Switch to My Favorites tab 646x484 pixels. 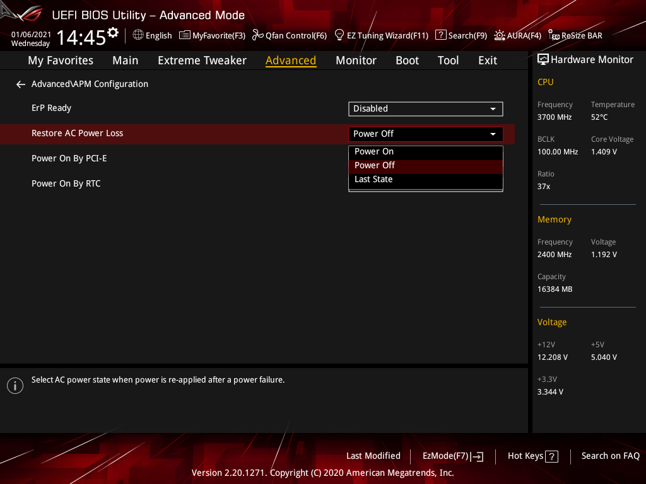[61, 60]
